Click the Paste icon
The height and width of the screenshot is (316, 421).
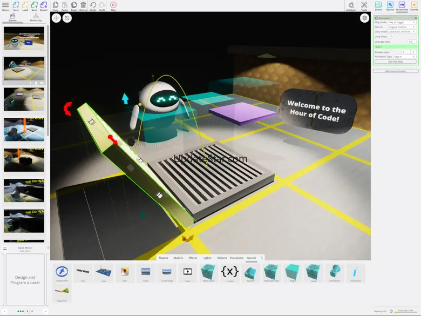tap(65, 6)
